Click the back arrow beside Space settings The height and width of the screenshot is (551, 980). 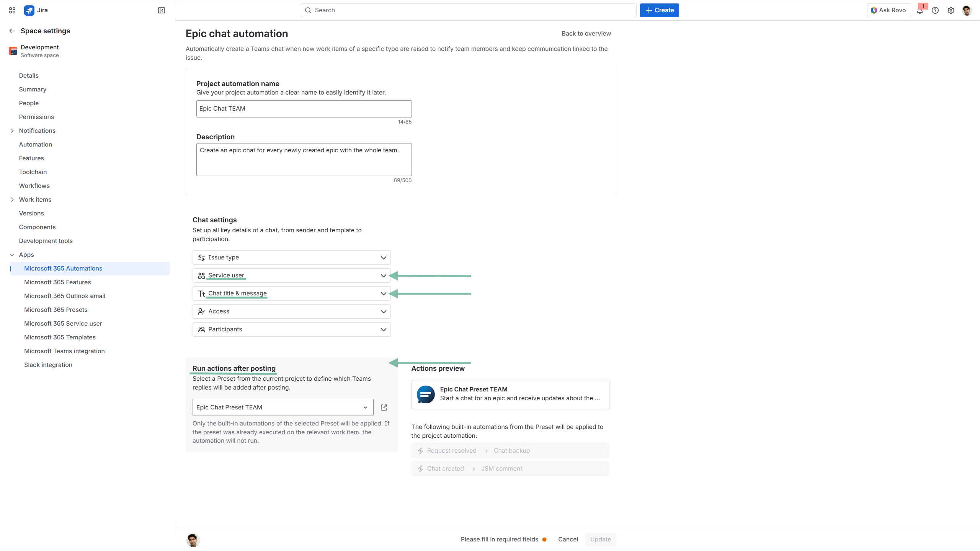(12, 31)
